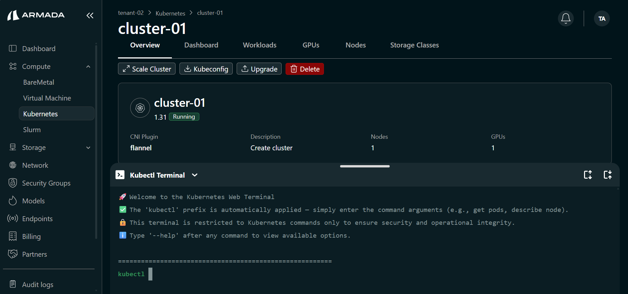
Task: Download the Kubeconfig
Action: [206, 69]
